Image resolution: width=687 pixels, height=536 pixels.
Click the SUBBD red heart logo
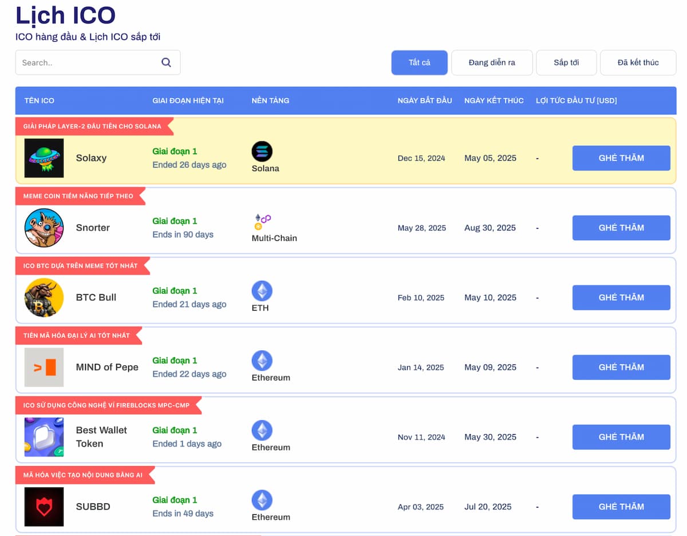[44, 507]
